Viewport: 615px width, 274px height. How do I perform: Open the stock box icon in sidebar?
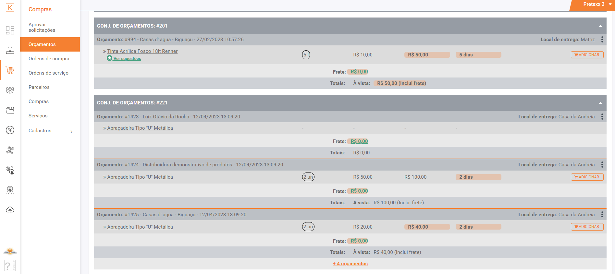pyautogui.click(x=10, y=90)
